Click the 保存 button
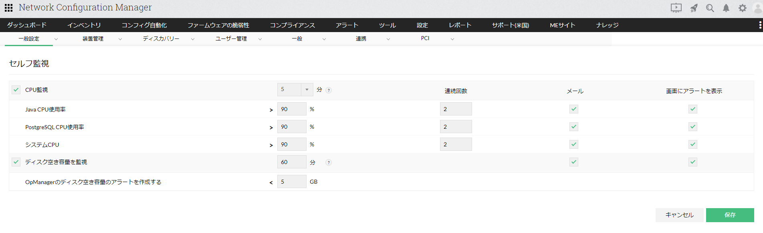The image size is (763, 233). coord(730,215)
